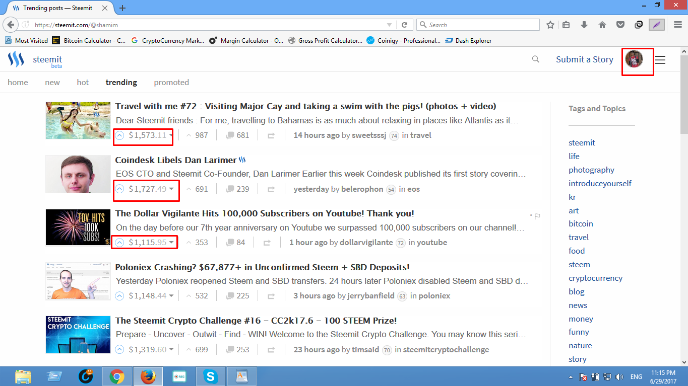688x386 pixels.
Task: Open the hamburger menu beside the avatar
Action: coord(660,60)
